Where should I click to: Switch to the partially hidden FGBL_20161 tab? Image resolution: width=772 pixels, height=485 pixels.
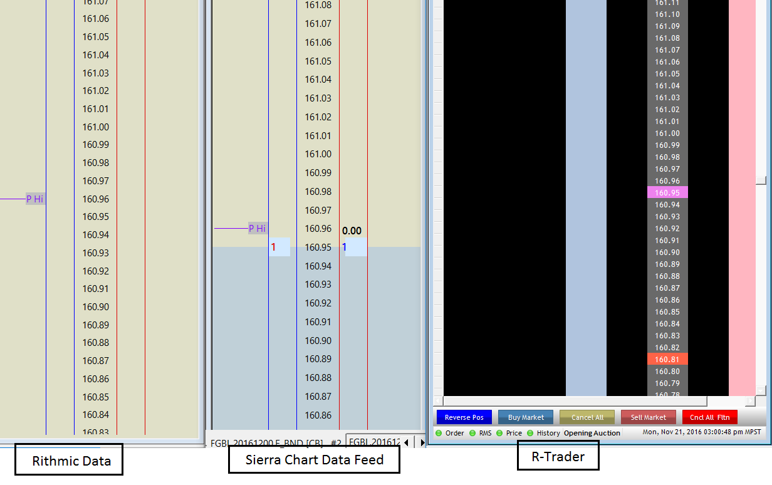tap(373, 442)
